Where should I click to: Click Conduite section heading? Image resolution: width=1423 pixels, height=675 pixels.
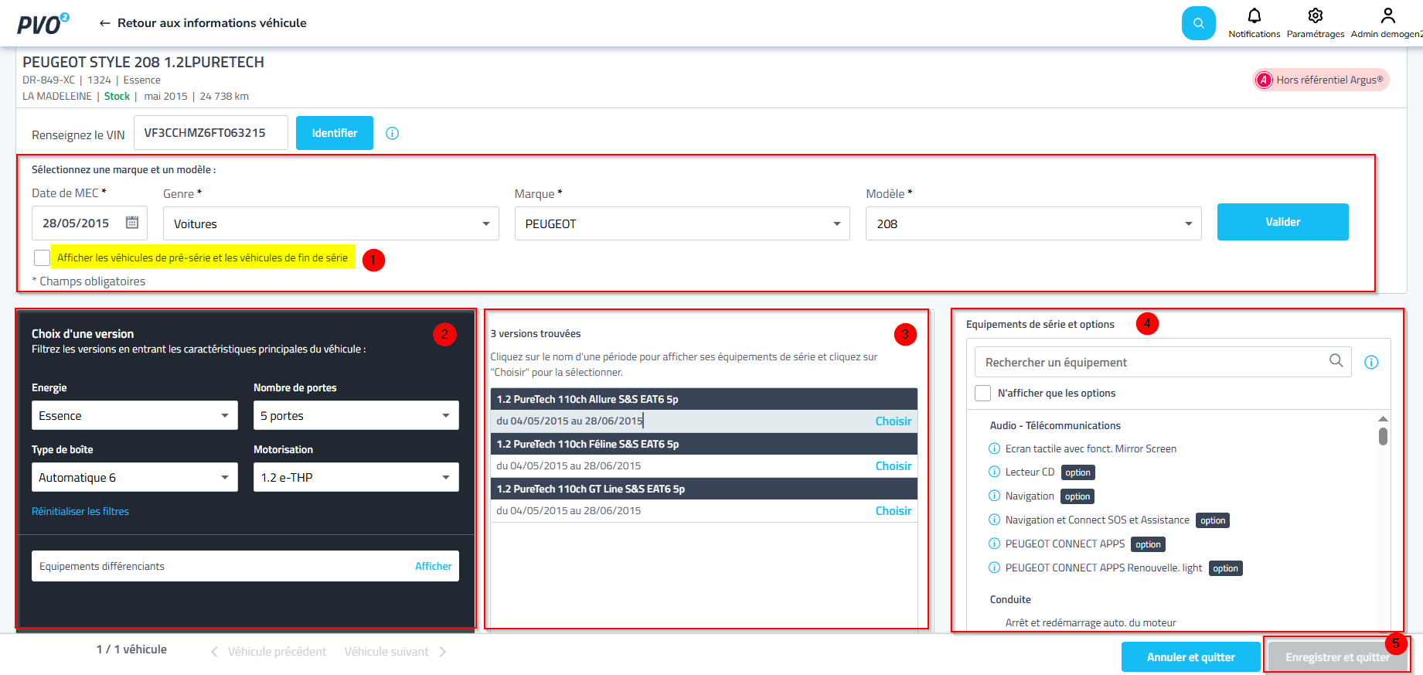[x=1010, y=599]
